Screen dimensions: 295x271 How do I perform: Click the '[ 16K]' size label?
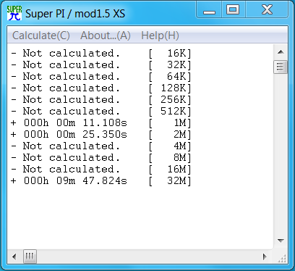point(170,54)
